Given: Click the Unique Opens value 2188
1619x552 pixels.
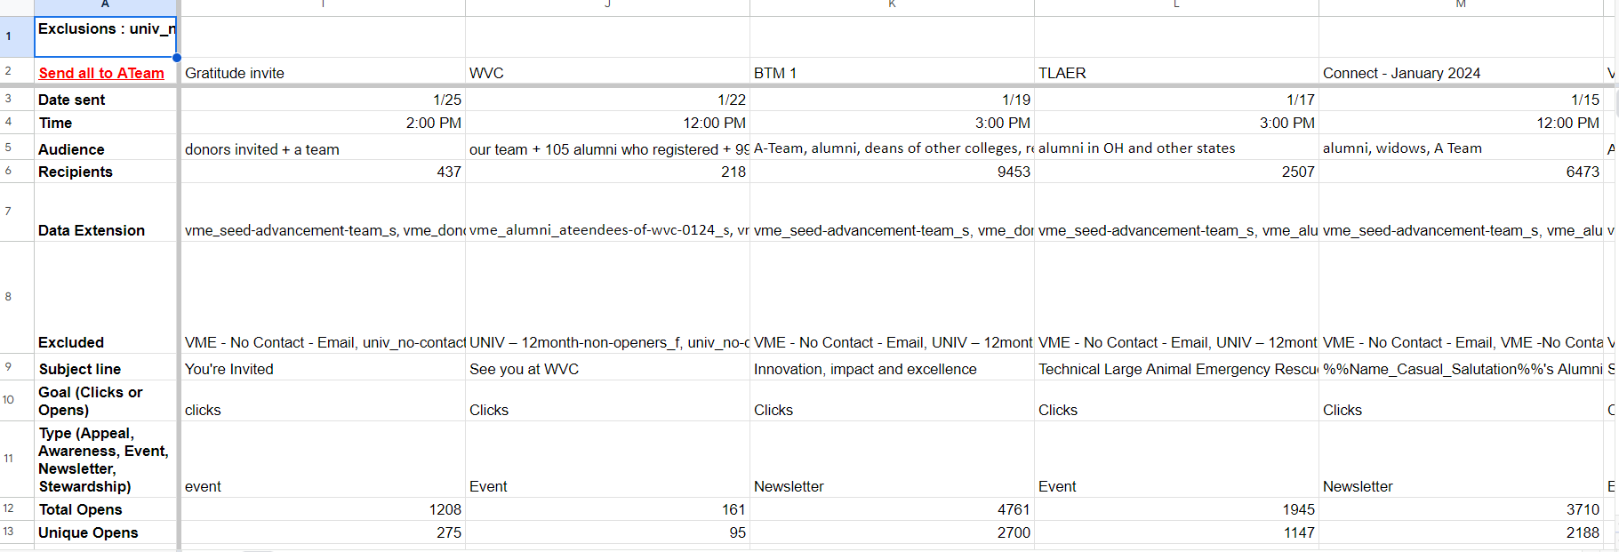Looking at the screenshot, I should [x=1460, y=532].
